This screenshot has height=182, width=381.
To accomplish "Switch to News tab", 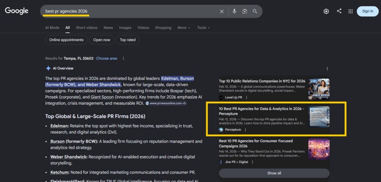I will (x=108, y=27).
